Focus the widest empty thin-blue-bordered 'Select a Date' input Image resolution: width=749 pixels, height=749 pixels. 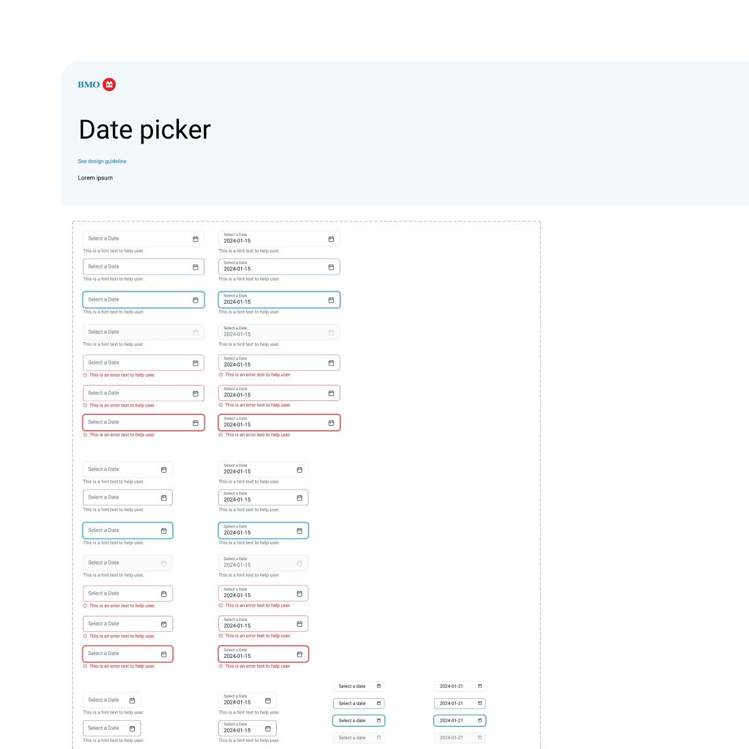[144, 267]
